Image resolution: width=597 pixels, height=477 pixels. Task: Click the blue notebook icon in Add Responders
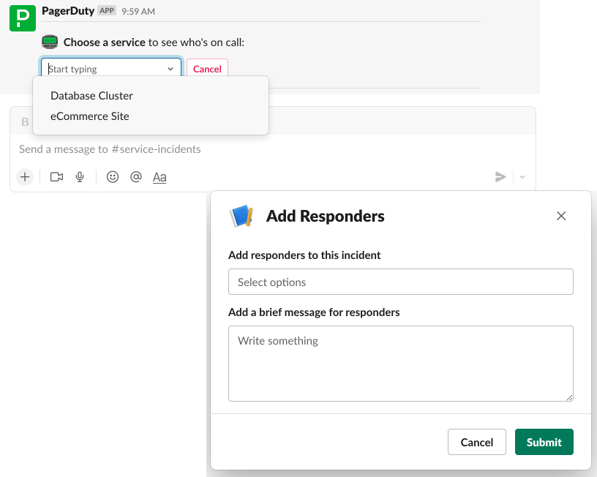242,216
